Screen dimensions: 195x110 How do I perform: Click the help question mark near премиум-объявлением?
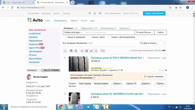pyautogui.click(x=94, y=78)
